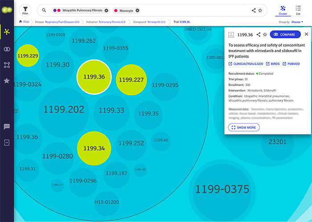Screen dimensions: 312x222
Task: Click the logout icon in sidebar
Action: click(x=7, y=143)
